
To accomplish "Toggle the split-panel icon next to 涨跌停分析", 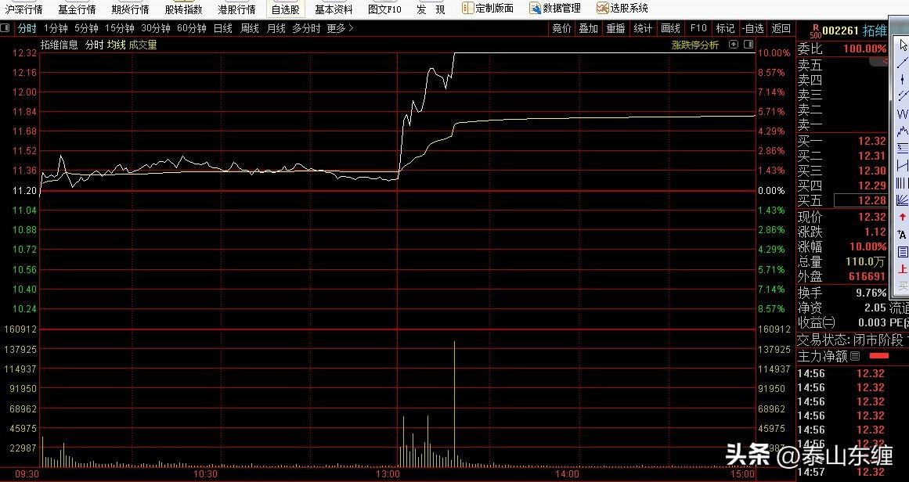I will pos(748,45).
